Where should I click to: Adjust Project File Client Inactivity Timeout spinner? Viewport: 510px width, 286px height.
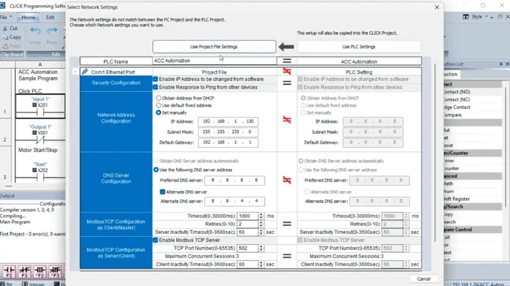[x=261, y=264]
